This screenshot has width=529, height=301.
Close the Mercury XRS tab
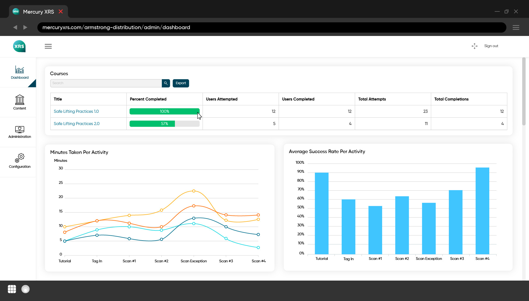click(61, 12)
